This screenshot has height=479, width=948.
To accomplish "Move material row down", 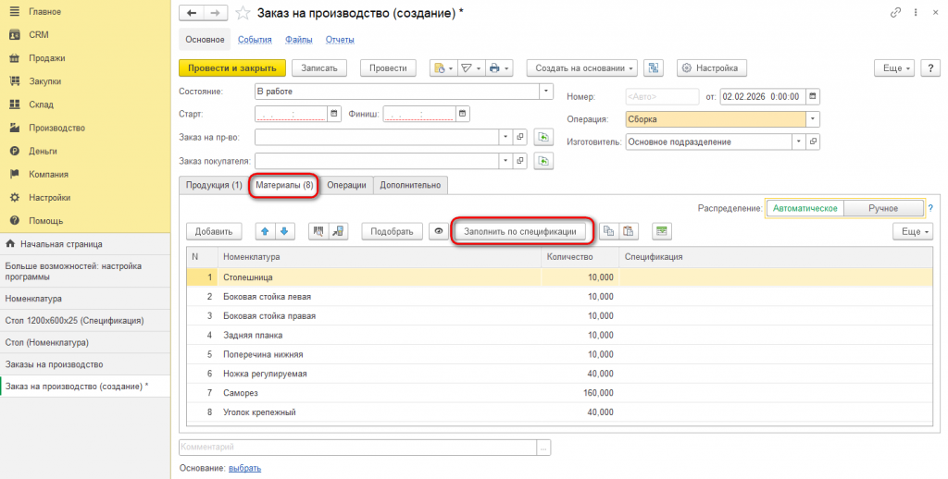I will pyautogui.click(x=284, y=231).
